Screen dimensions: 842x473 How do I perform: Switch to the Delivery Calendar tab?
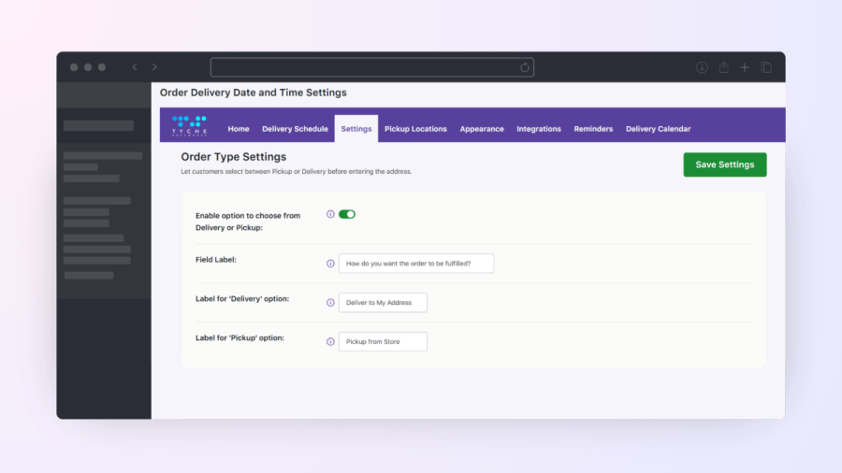[658, 129]
